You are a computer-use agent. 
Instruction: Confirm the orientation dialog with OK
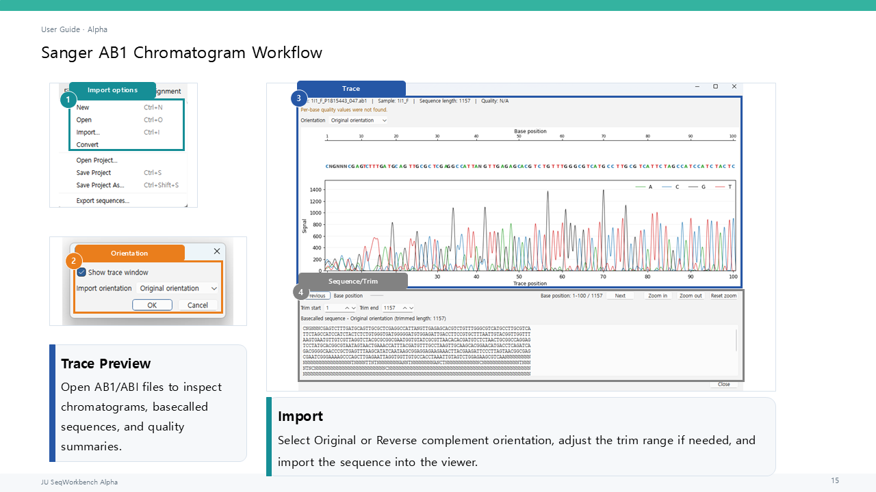point(152,305)
